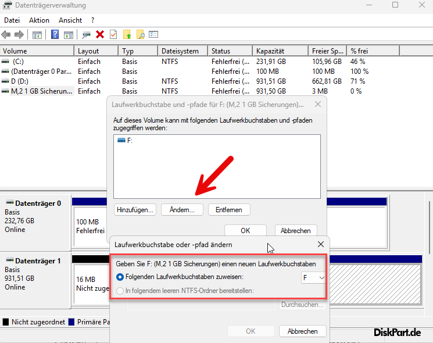The width and height of the screenshot is (433, 343).
Task: Click drive icon of Datenträger 0 Partition row
Action: (5, 72)
